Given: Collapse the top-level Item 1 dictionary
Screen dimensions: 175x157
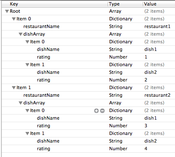Looking at the screenshot, I should 14,88.
